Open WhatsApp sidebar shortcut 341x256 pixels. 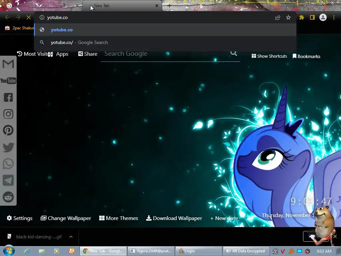(8, 164)
